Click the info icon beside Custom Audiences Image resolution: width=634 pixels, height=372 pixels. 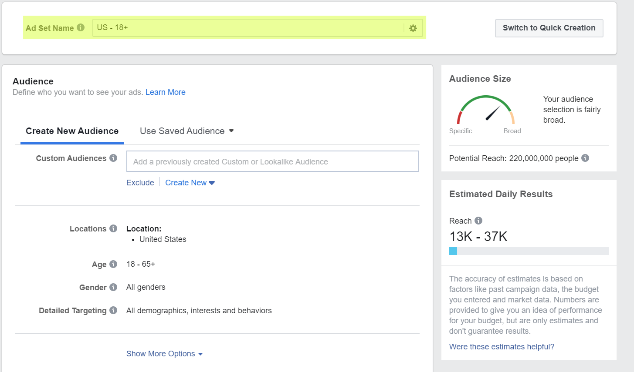pos(113,158)
